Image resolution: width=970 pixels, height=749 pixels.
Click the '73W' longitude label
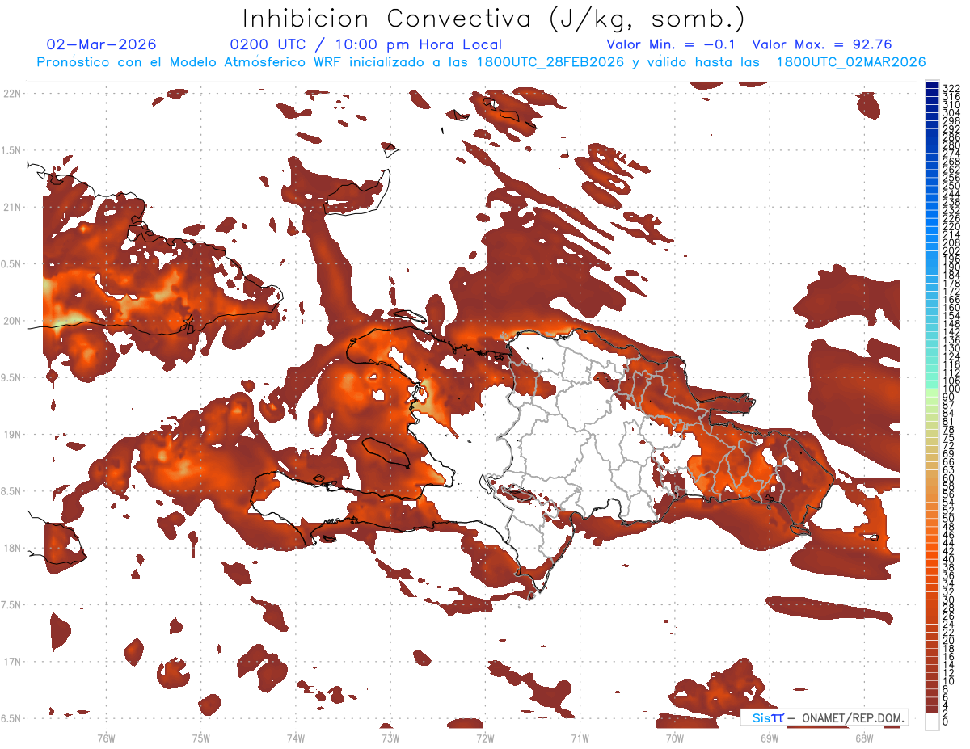point(390,738)
